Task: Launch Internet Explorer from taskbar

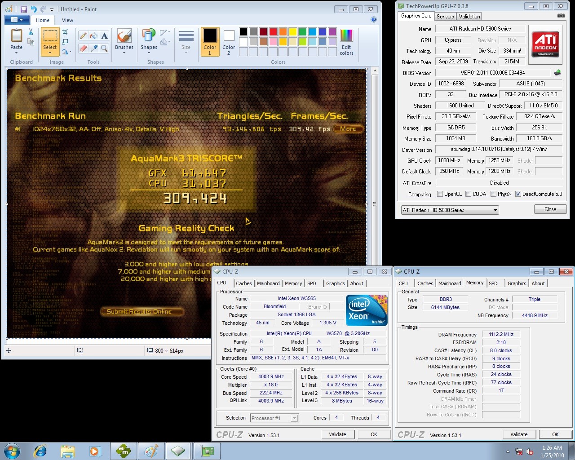Action: [40, 451]
